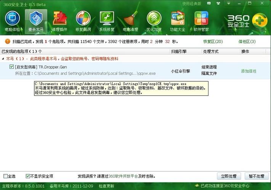271x190 pixels.
Task: Open the 清理插件 plugin cleanup icon
Action: pyautogui.click(x=59, y=21)
